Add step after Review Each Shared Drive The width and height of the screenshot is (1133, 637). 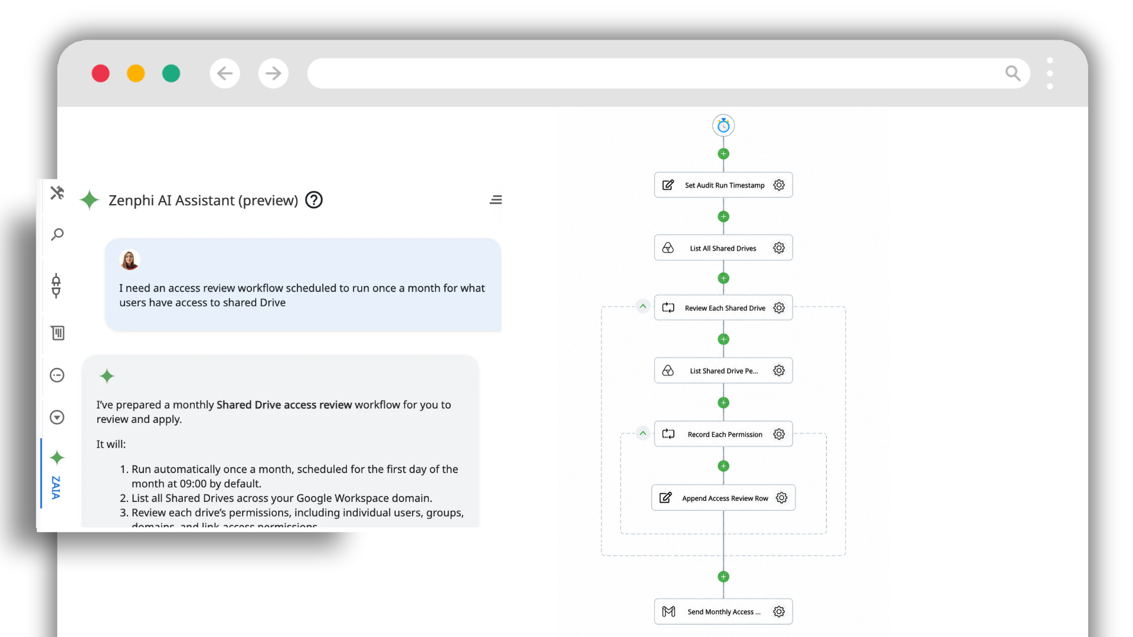[x=723, y=339]
